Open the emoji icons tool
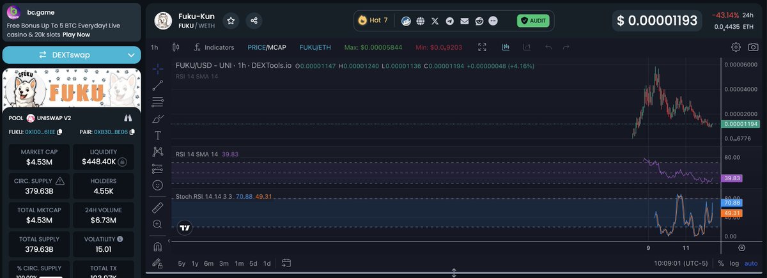The height and width of the screenshot is (278, 767). (158, 185)
